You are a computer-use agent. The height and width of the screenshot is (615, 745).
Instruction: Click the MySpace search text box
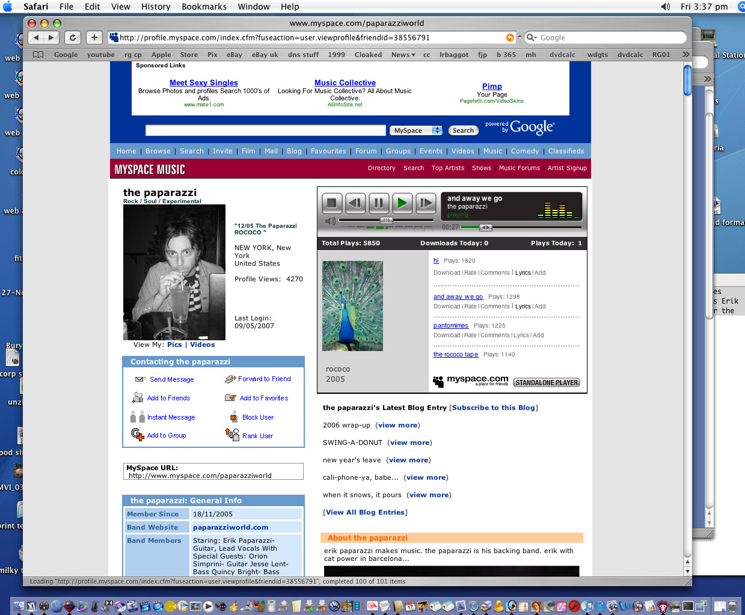pyautogui.click(x=266, y=130)
